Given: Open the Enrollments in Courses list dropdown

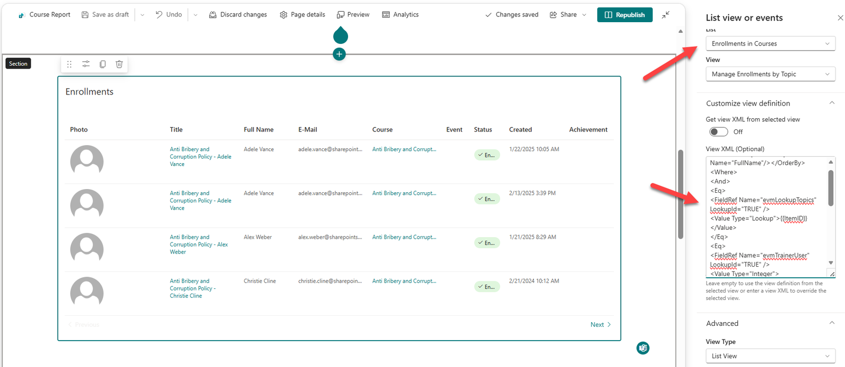Looking at the screenshot, I should [771, 44].
